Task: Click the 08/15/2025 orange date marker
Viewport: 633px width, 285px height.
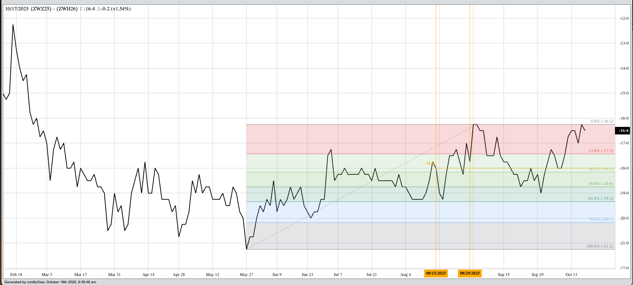Action: [x=436, y=273]
